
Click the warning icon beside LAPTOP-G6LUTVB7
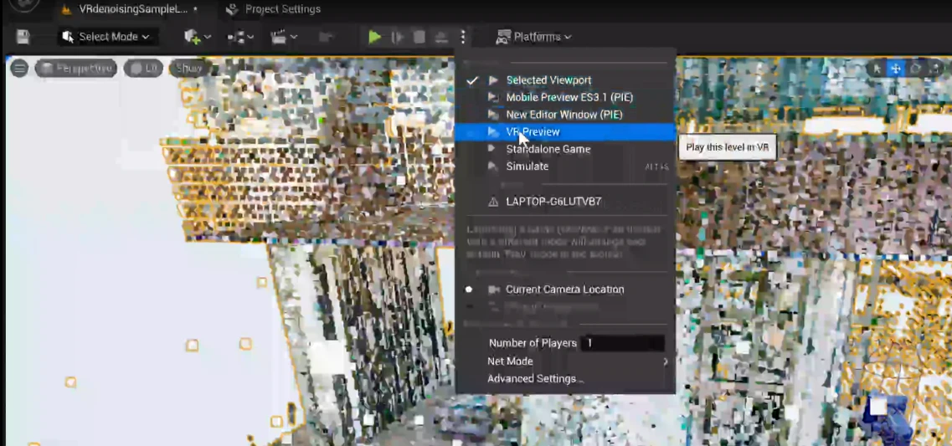click(494, 202)
